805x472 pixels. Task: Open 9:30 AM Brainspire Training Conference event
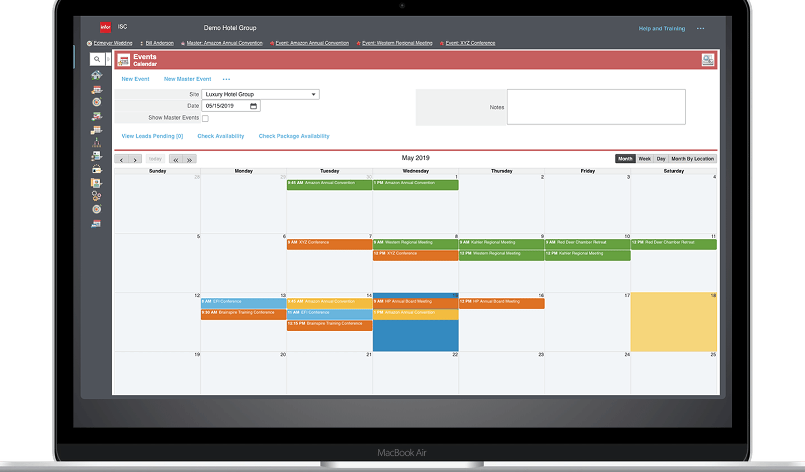[x=244, y=314]
